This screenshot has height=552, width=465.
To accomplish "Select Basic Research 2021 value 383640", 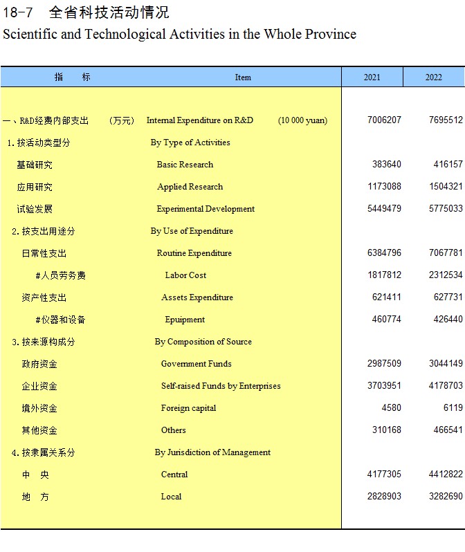I will pos(387,165).
